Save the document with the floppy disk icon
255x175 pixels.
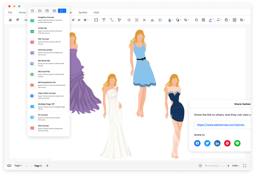47,11
